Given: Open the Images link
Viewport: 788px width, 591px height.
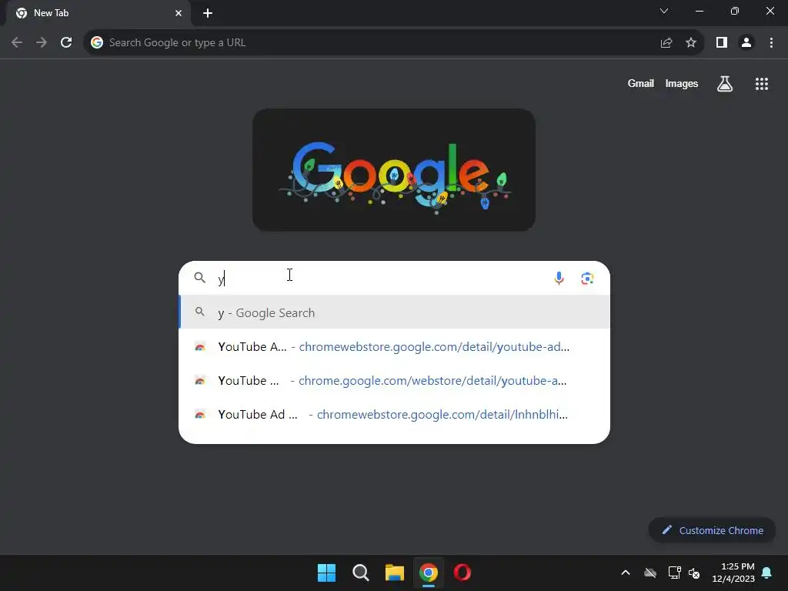Looking at the screenshot, I should click(x=682, y=83).
